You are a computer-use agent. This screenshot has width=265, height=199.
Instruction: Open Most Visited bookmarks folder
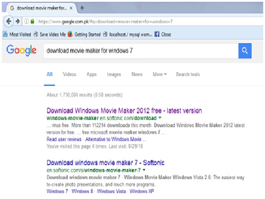[17, 34]
